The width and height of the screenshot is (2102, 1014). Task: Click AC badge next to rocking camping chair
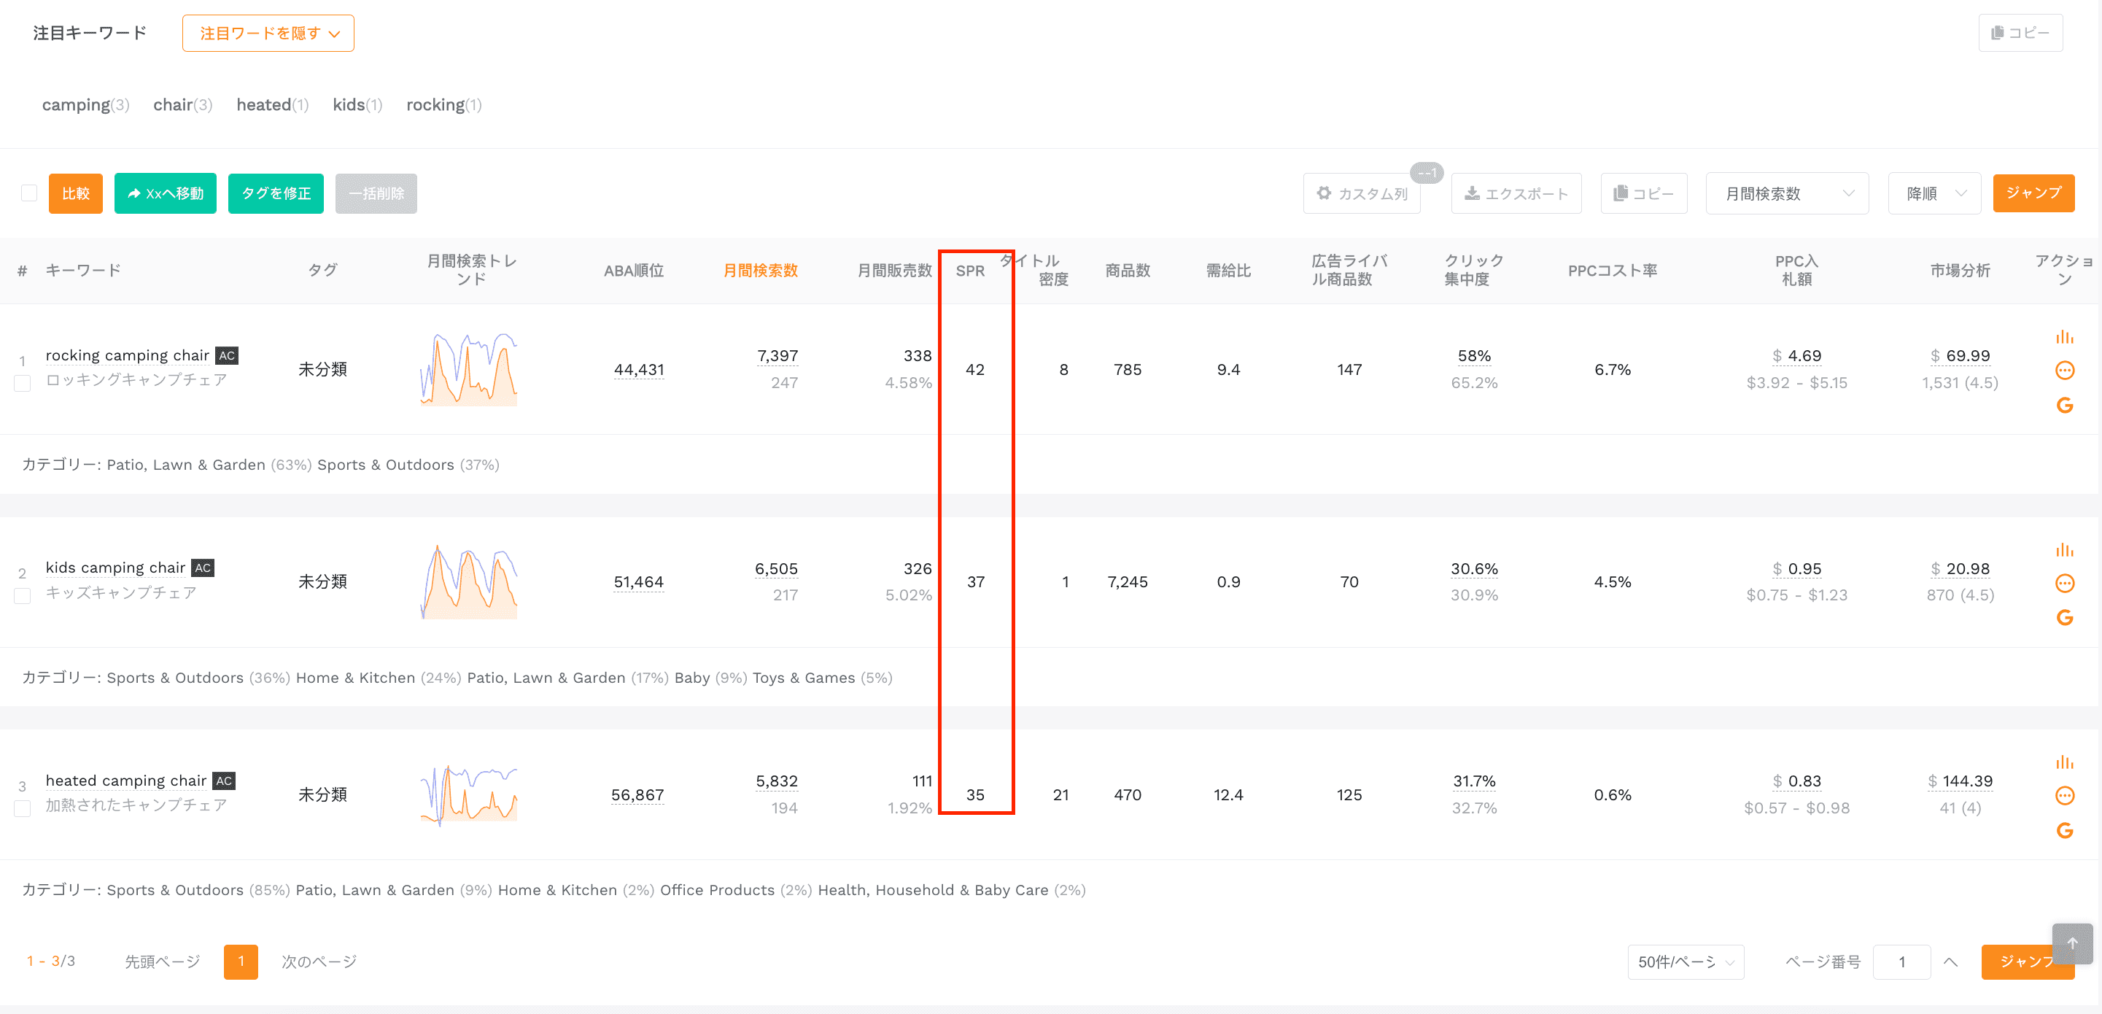tap(227, 355)
